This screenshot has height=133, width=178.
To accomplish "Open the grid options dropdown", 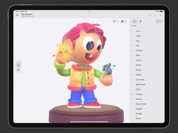I will (115, 21).
